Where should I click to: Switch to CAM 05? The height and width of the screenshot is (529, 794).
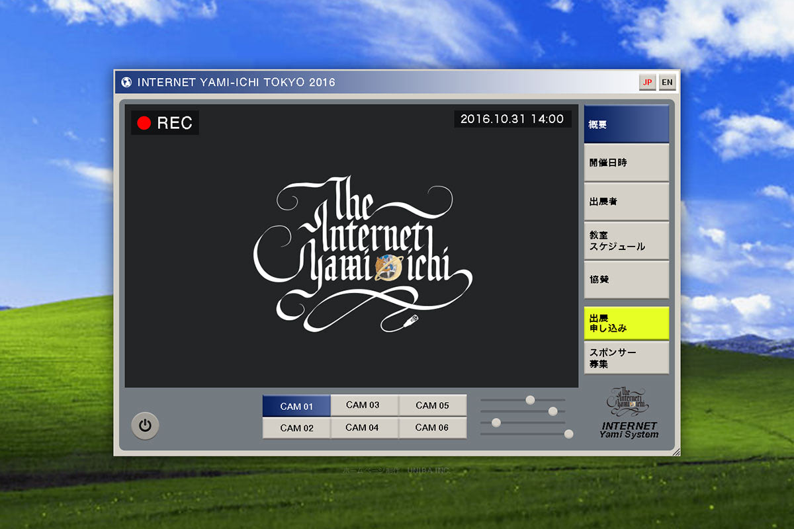tap(432, 405)
